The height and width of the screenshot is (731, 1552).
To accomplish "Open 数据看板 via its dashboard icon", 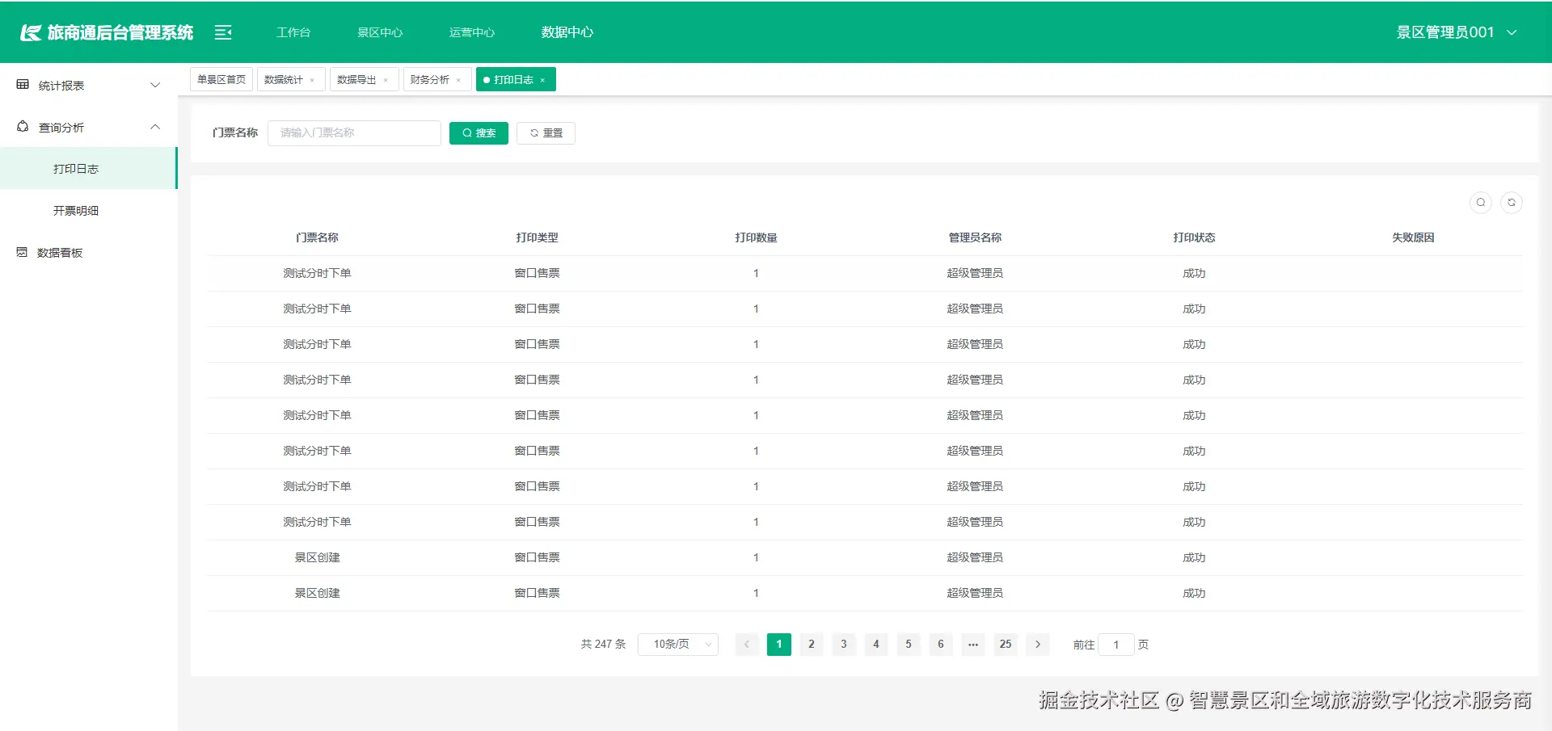I will [x=22, y=252].
